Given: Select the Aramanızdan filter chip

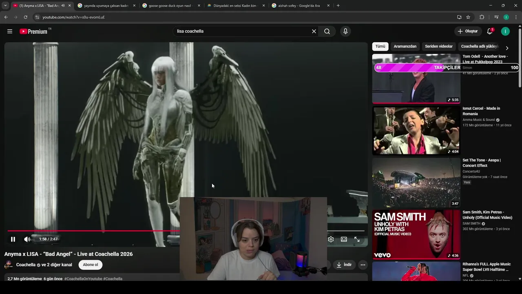Looking at the screenshot, I should click(405, 47).
